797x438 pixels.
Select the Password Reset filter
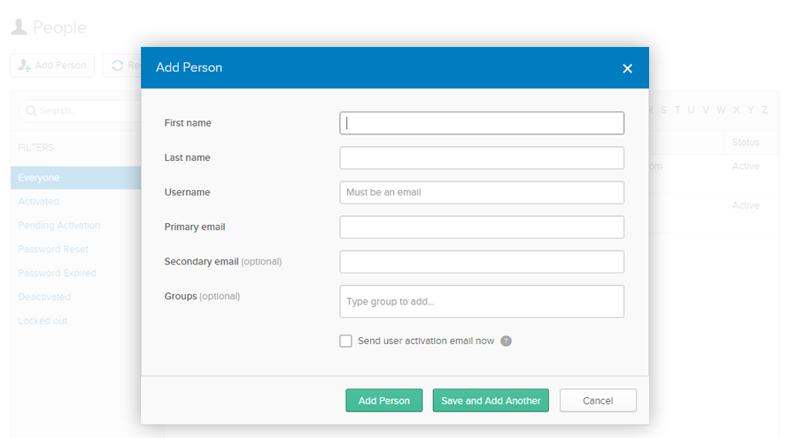(53, 250)
